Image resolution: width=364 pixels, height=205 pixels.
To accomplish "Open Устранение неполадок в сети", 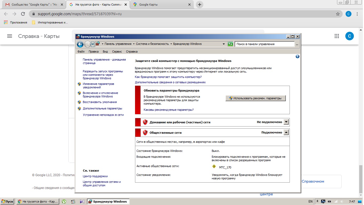I will [103, 115].
